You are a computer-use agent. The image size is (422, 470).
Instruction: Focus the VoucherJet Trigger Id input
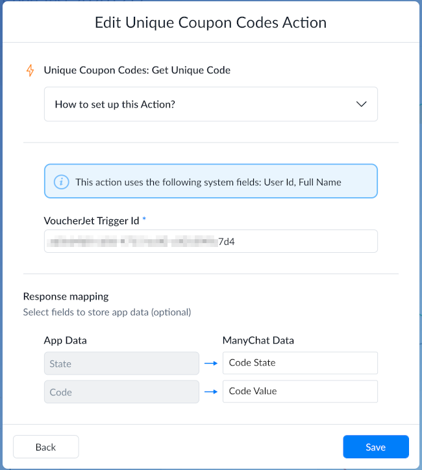(x=211, y=241)
